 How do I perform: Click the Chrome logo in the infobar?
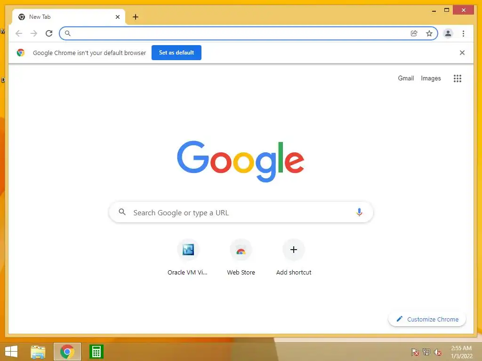(21, 53)
